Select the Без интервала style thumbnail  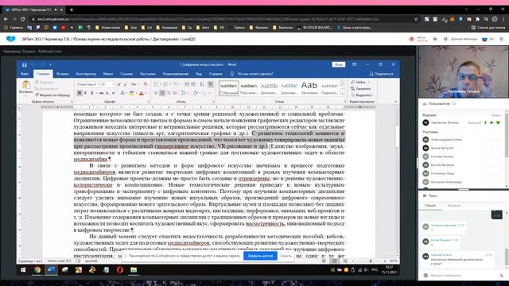(249, 88)
